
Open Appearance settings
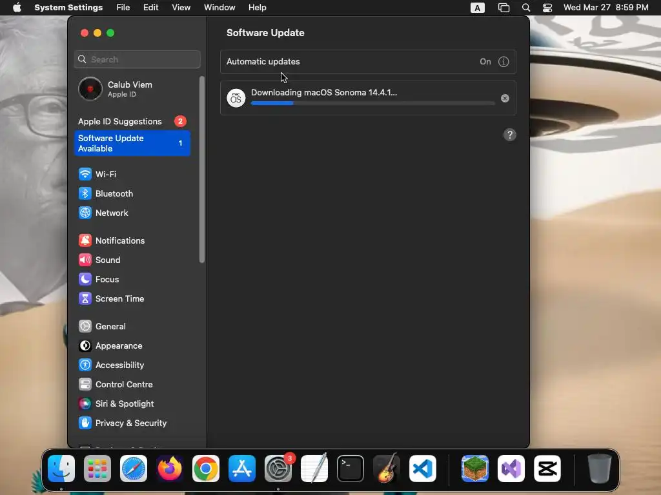(132, 346)
